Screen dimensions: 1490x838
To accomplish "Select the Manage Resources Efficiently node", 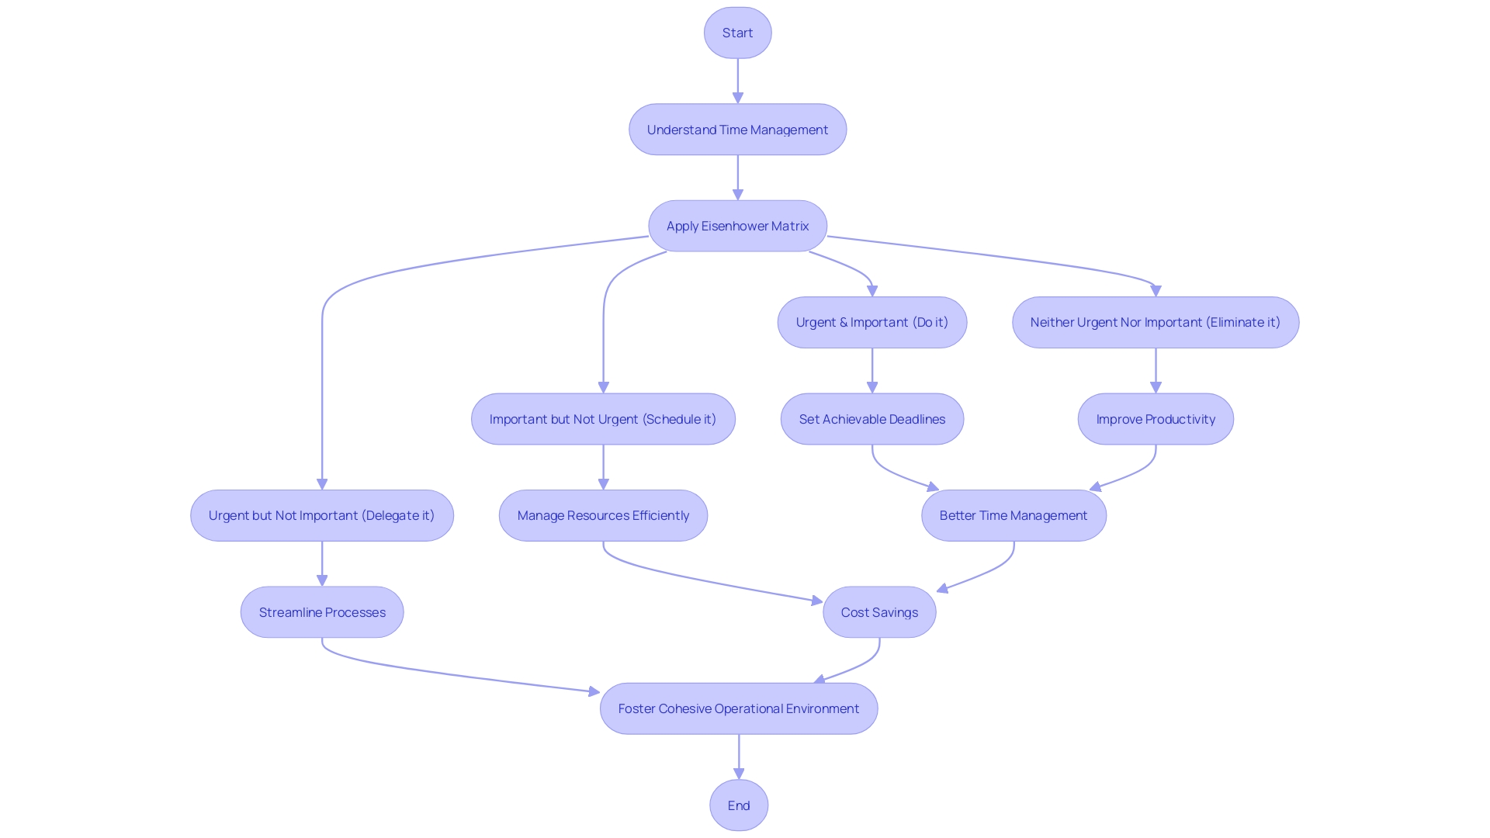I will (603, 514).
